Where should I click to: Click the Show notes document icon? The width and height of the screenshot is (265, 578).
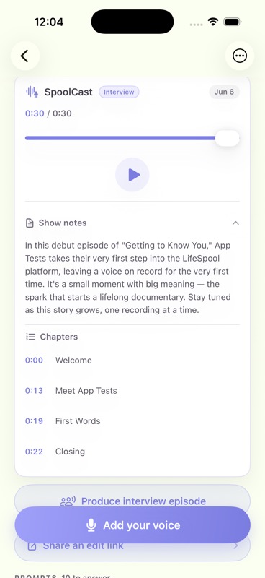point(30,223)
